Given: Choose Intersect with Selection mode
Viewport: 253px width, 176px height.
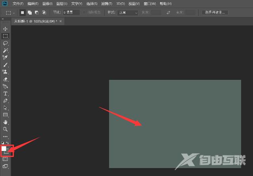Looking at the screenshot, I should tap(44, 12).
